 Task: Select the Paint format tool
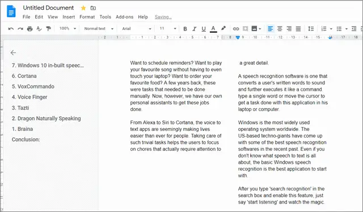(48, 29)
